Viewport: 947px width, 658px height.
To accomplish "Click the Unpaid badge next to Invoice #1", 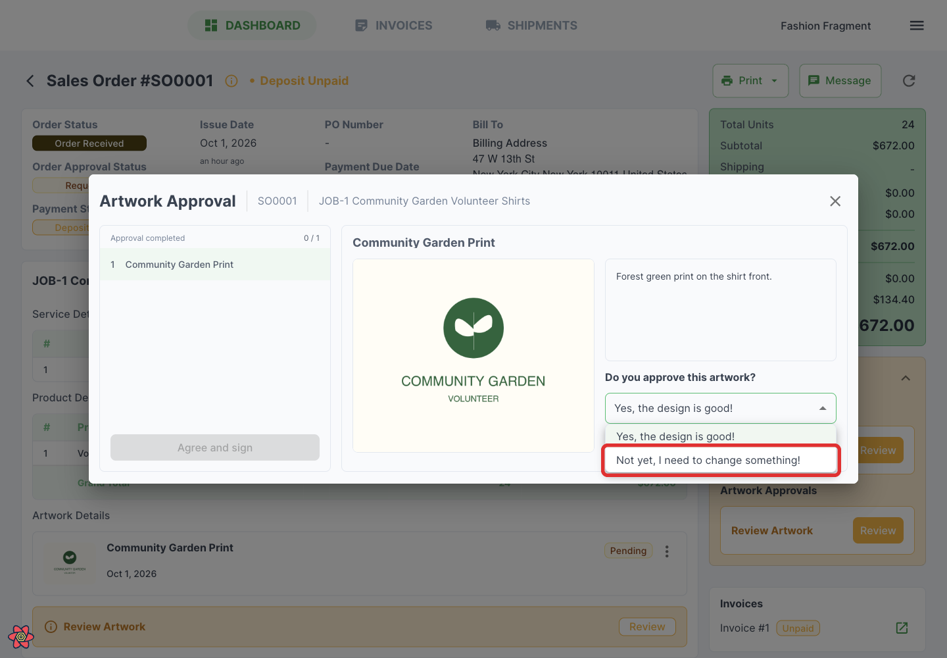I will [x=798, y=628].
